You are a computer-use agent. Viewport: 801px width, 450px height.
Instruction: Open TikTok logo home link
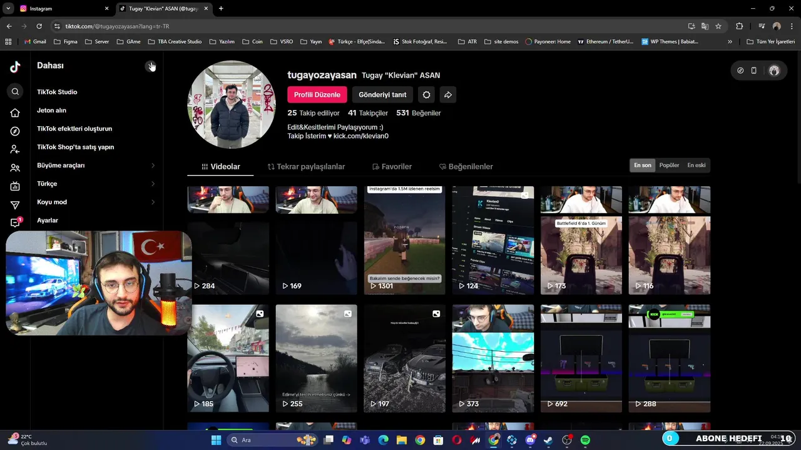click(x=15, y=67)
